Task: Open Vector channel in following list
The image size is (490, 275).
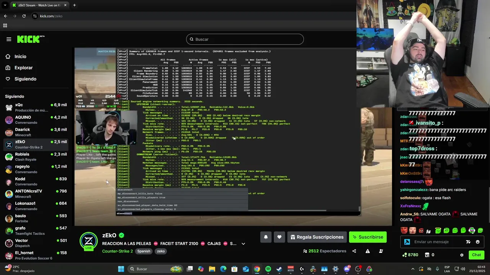Action: tap(36, 243)
